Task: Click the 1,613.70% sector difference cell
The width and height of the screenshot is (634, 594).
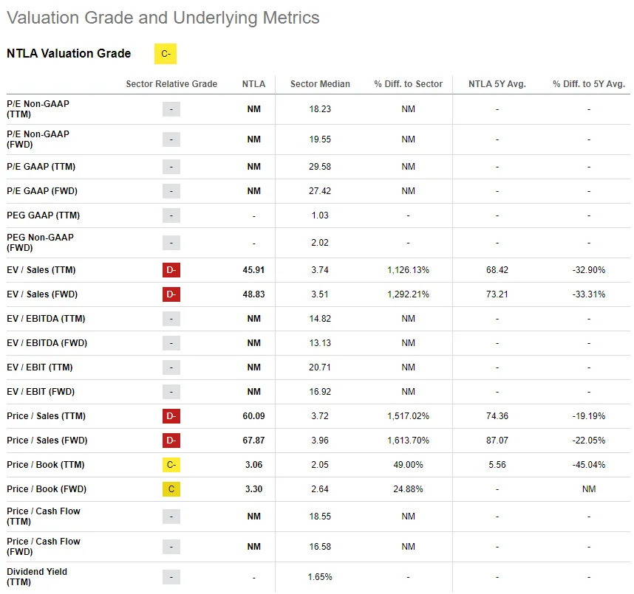Action: [x=409, y=440]
